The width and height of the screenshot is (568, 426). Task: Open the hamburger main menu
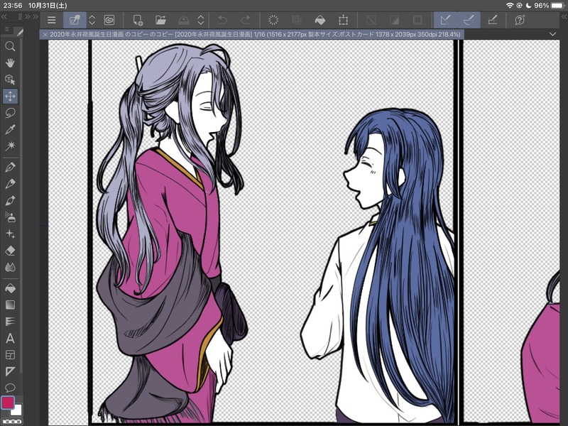point(51,20)
